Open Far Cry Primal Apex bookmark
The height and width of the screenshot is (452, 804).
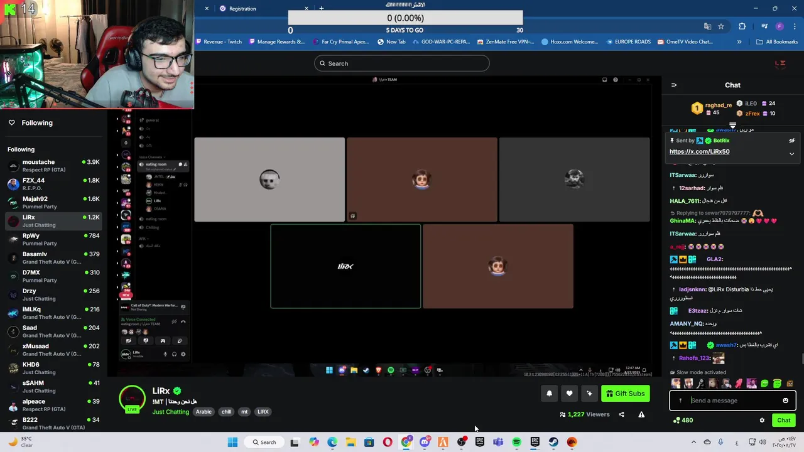340,42
